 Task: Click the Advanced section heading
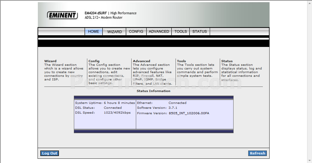pos(141,61)
